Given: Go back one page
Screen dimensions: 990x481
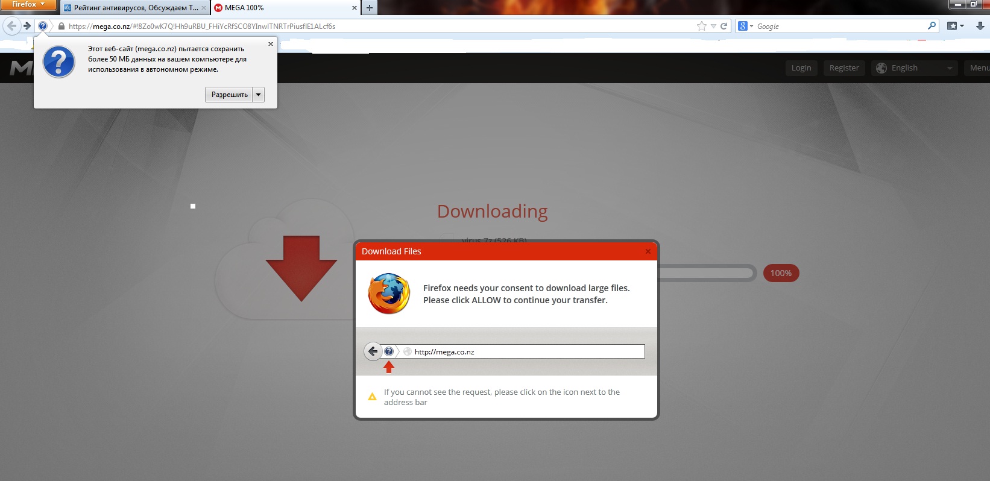Looking at the screenshot, I should [x=11, y=26].
